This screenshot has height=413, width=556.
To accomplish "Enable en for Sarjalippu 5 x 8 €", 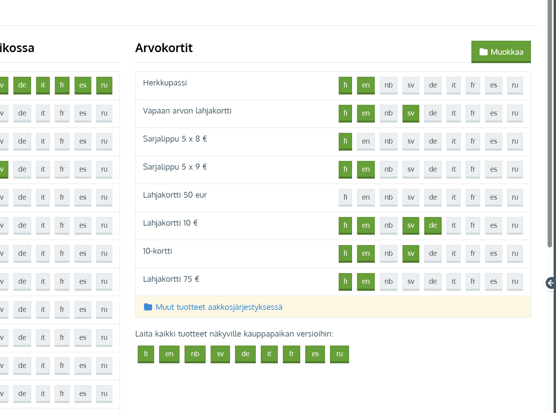I will [x=366, y=142].
